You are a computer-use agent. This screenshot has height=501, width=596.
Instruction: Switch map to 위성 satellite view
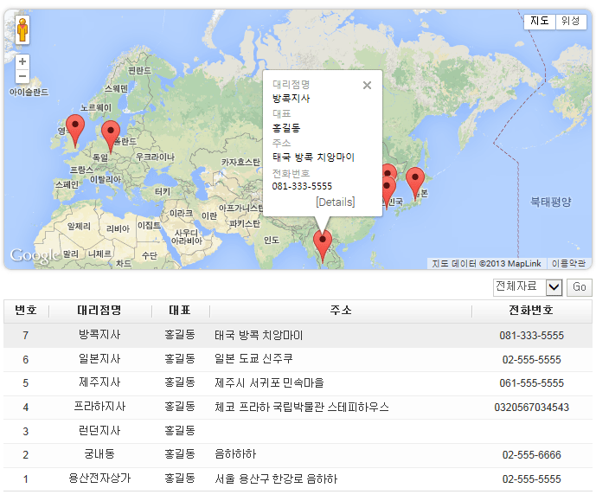(570, 22)
